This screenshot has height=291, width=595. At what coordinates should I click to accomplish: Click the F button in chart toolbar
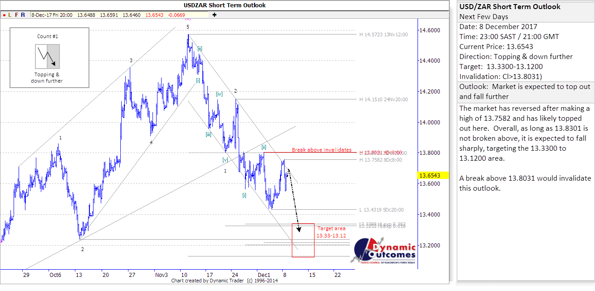(16, 15)
